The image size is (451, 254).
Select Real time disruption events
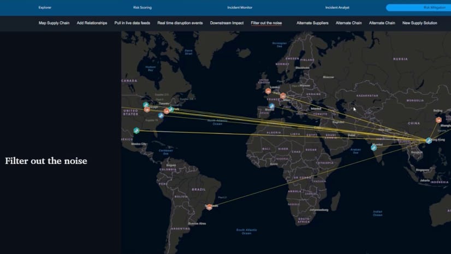(180, 23)
